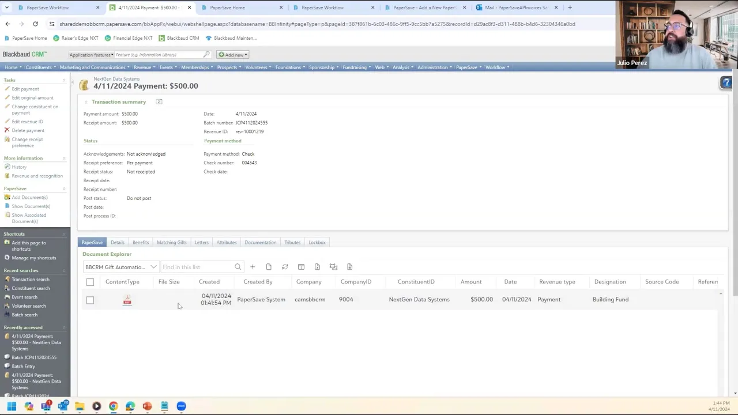Open a new browser tab
This screenshot has height=415, width=738.
click(x=570, y=7)
